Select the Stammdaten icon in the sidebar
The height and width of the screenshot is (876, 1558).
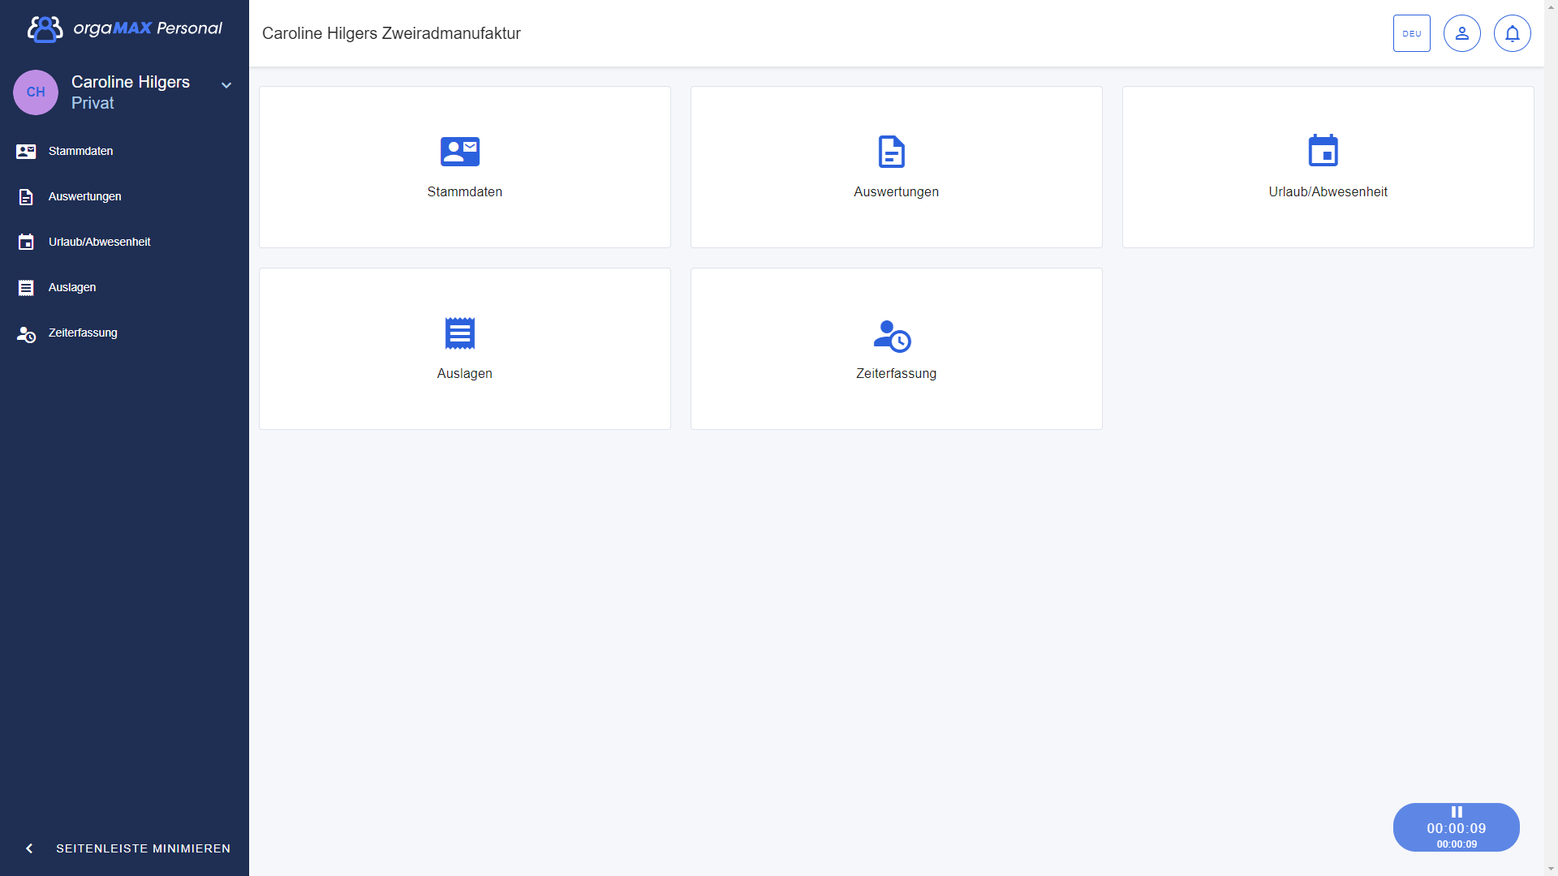(x=27, y=151)
